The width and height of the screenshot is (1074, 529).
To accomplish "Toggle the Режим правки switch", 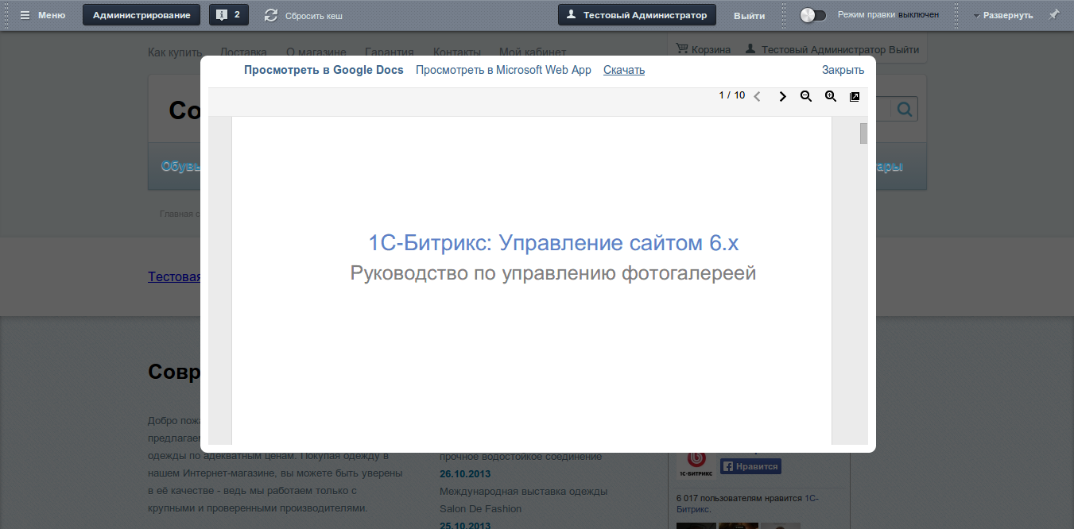I will click(x=812, y=14).
